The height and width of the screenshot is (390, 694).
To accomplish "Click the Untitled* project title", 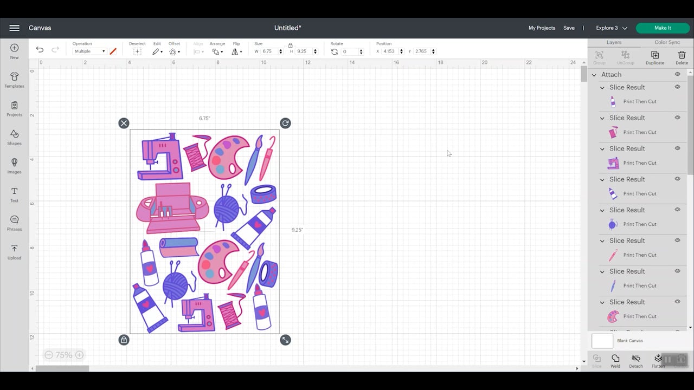I will pos(287,28).
